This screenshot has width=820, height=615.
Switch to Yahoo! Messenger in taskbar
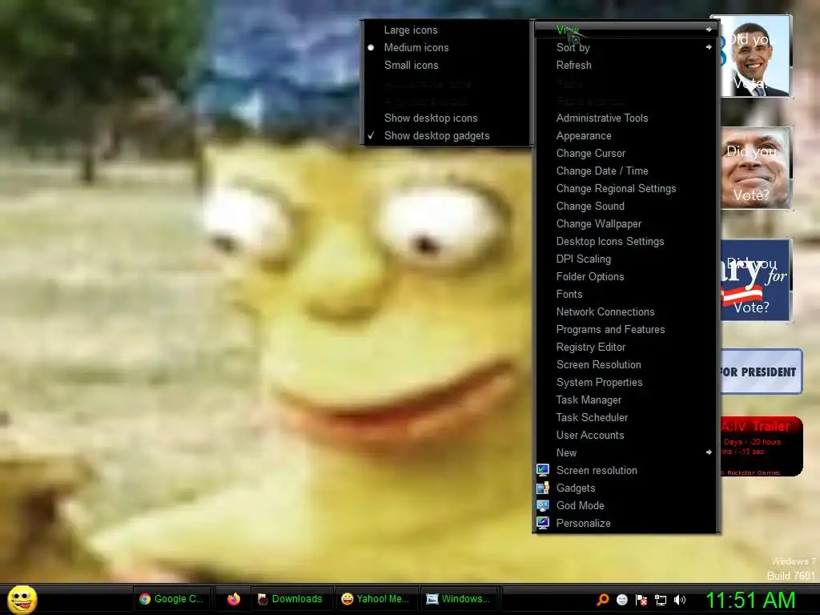(376, 599)
